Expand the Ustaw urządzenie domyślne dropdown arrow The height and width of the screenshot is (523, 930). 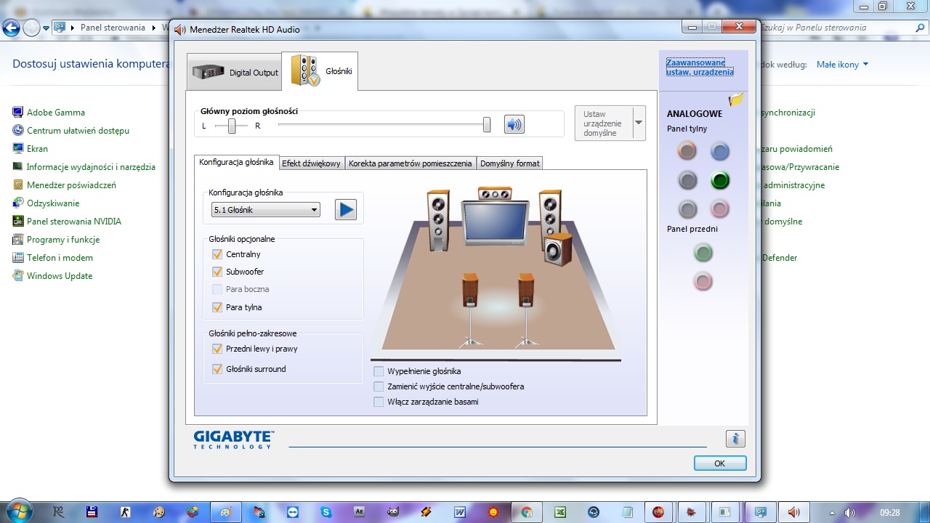pyautogui.click(x=639, y=123)
